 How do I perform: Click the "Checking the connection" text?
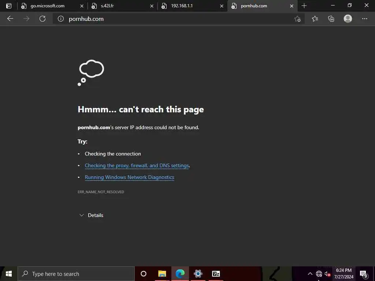[x=113, y=154]
